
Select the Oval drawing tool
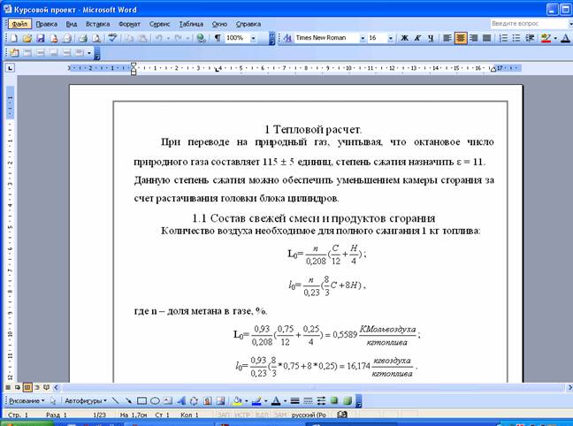155,400
